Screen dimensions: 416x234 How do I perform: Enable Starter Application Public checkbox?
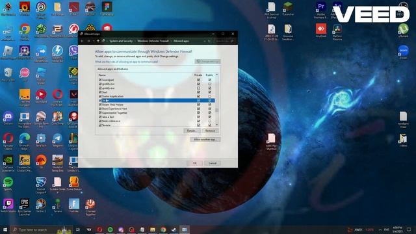click(209, 96)
